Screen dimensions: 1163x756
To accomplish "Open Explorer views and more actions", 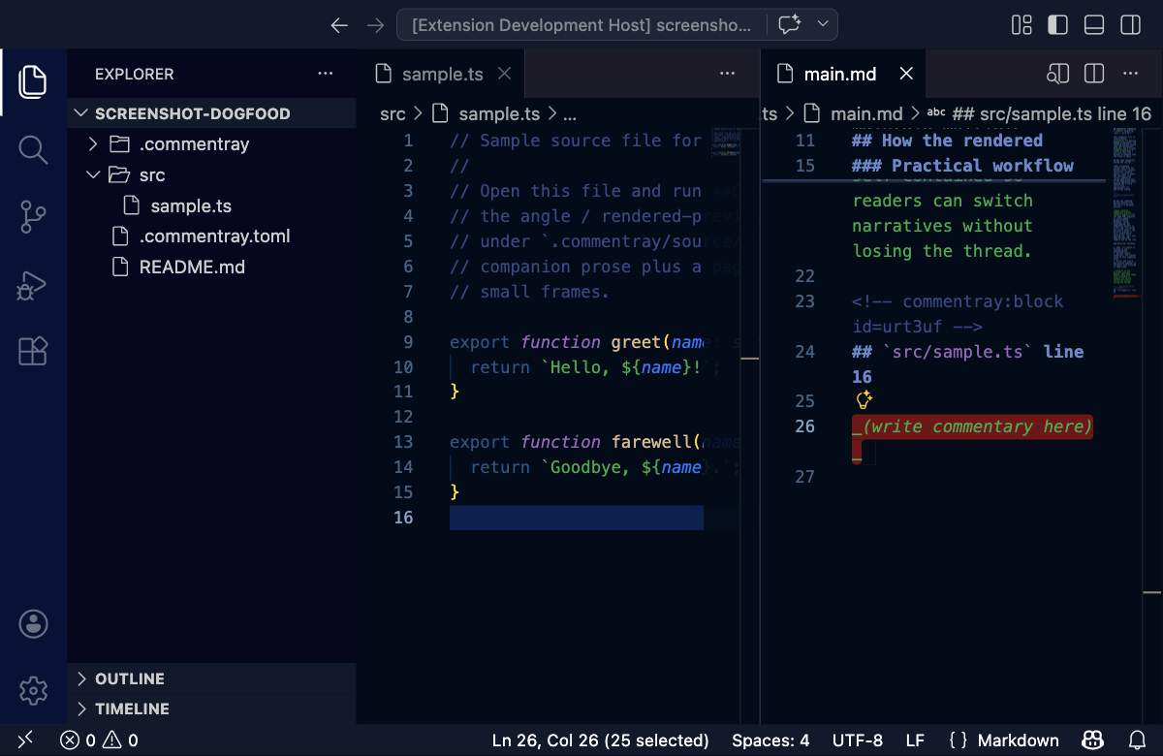I will (325, 74).
